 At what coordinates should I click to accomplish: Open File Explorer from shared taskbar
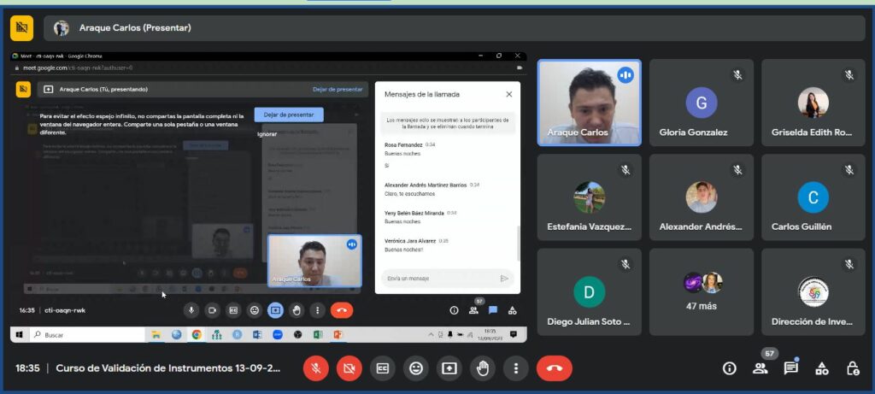tap(156, 335)
